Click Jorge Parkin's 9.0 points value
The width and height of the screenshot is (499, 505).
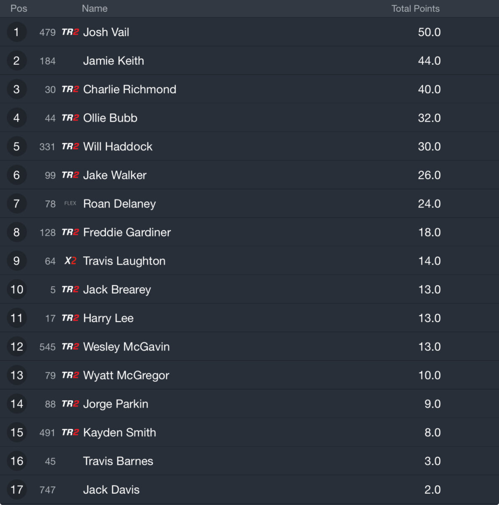[433, 404]
